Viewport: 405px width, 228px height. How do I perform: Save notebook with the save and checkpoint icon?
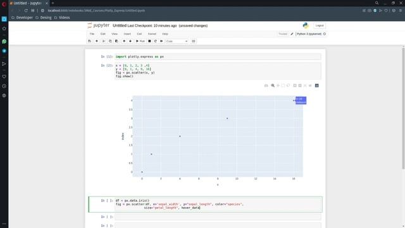[90, 41]
